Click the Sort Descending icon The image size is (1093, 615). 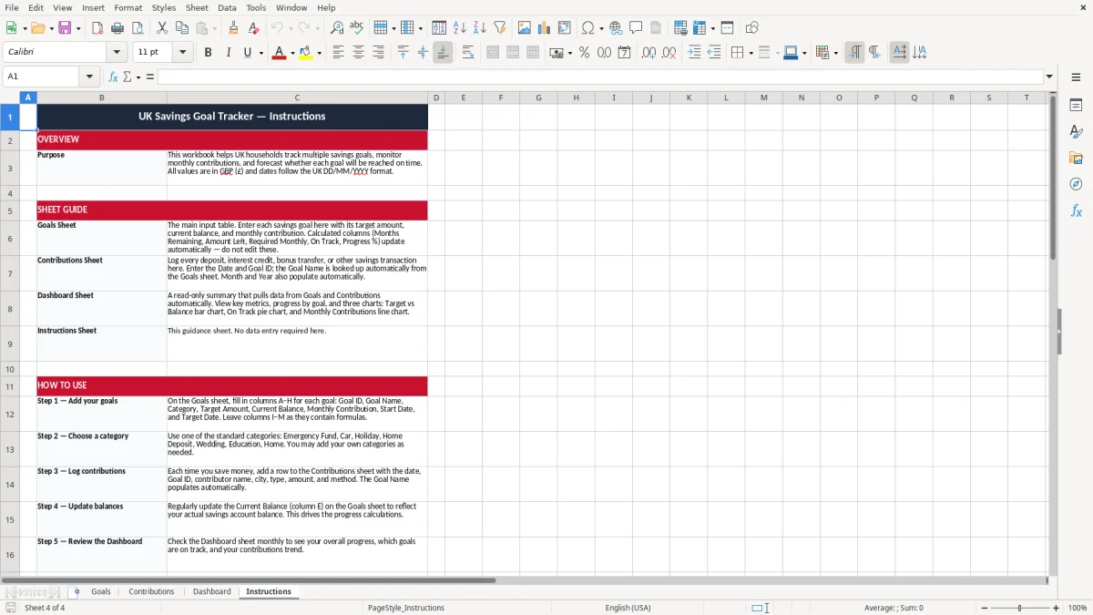pos(479,28)
